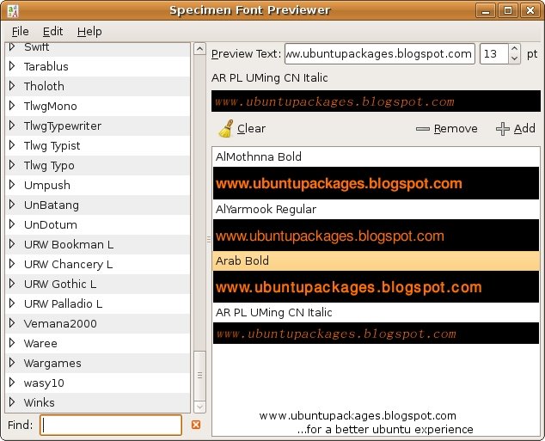Expand the URW Bookman L family
The width and height of the screenshot is (545, 441).
pyautogui.click(x=12, y=244)
